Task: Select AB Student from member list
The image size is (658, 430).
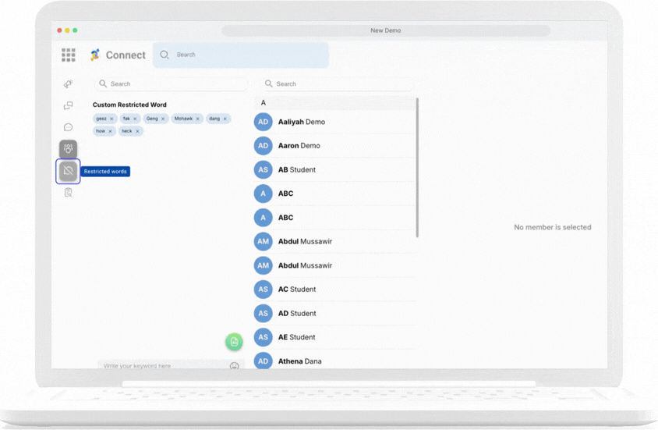Action: (296, 169)
